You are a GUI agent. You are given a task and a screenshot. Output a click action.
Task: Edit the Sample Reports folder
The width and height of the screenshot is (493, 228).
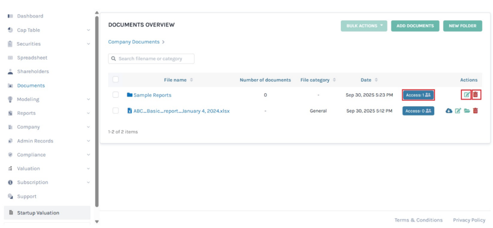(x=467, y=95)
